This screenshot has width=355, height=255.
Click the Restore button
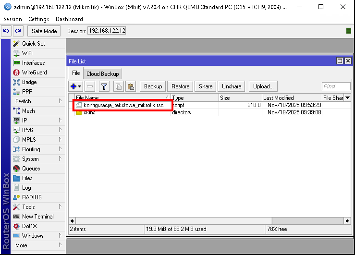click(180, 86)
